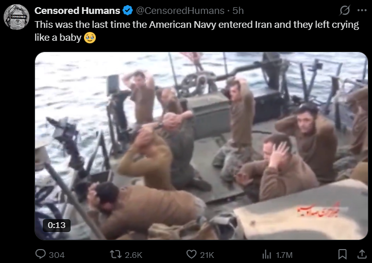Open the view analytics bar chart icon

[x=267, y=254]
